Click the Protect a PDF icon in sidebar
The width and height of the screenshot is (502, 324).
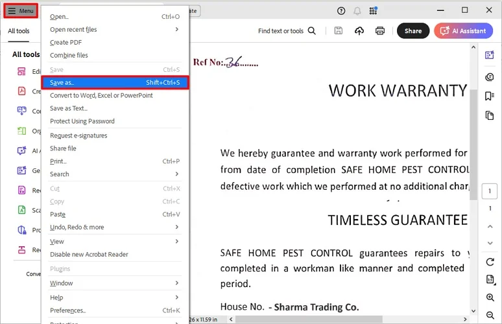(x=21, y=230)
